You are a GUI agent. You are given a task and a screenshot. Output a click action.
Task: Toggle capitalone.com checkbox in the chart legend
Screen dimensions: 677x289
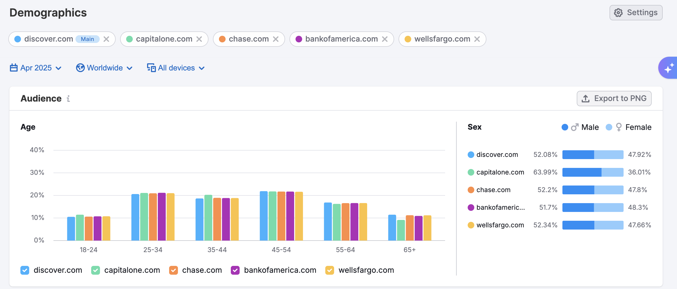96,270
